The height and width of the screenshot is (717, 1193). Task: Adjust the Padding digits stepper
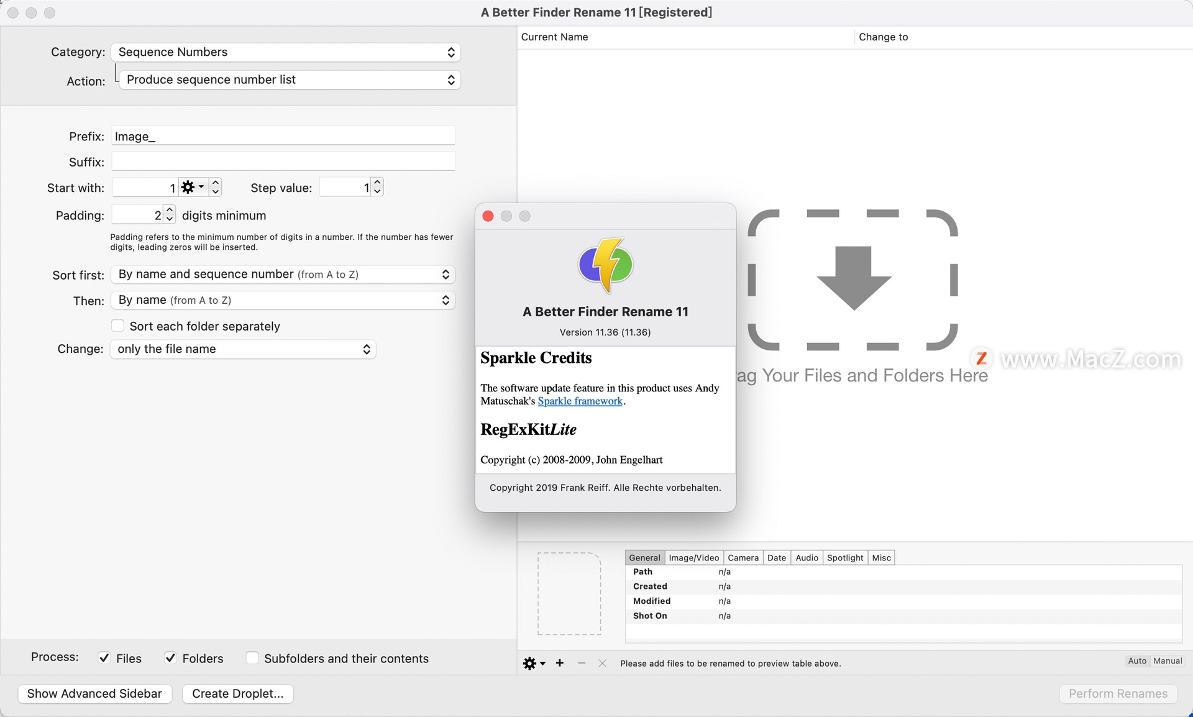coord(170,214)
